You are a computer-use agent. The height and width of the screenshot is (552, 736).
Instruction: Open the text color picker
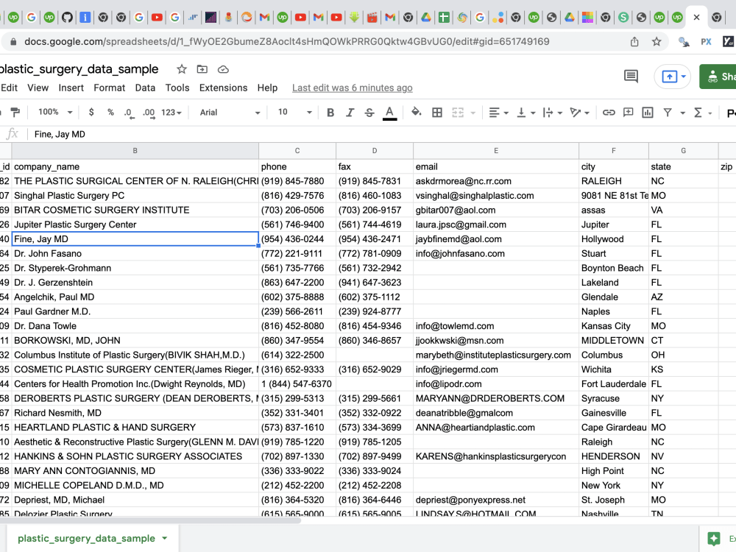[389, 113]
